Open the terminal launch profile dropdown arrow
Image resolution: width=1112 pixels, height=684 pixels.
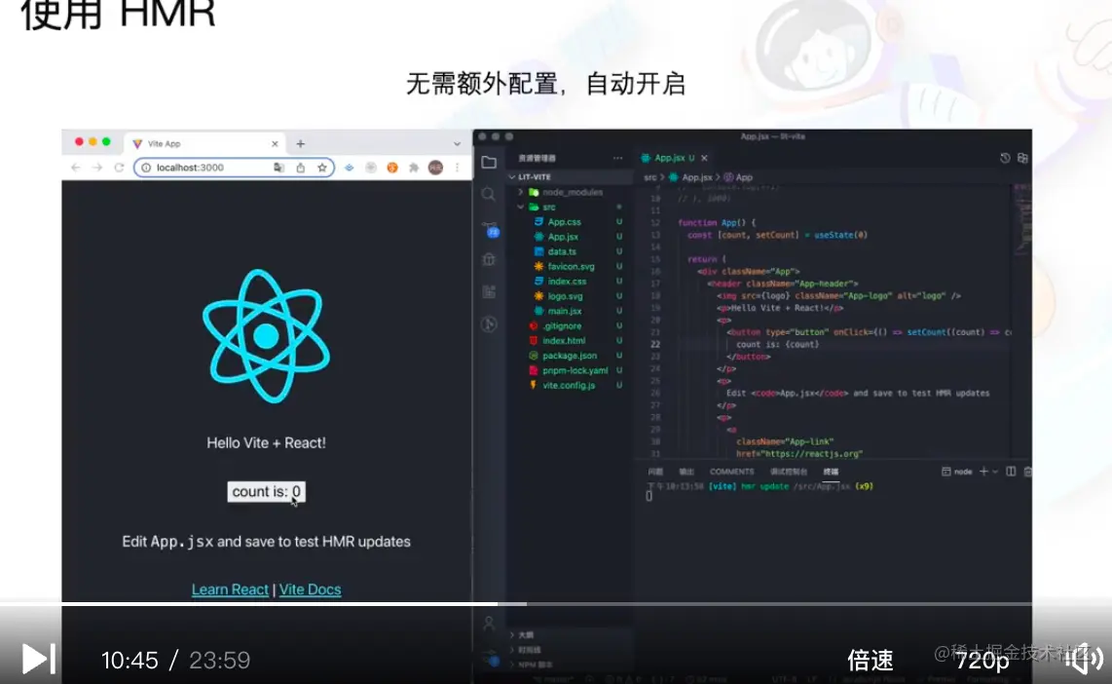[995, 472]
